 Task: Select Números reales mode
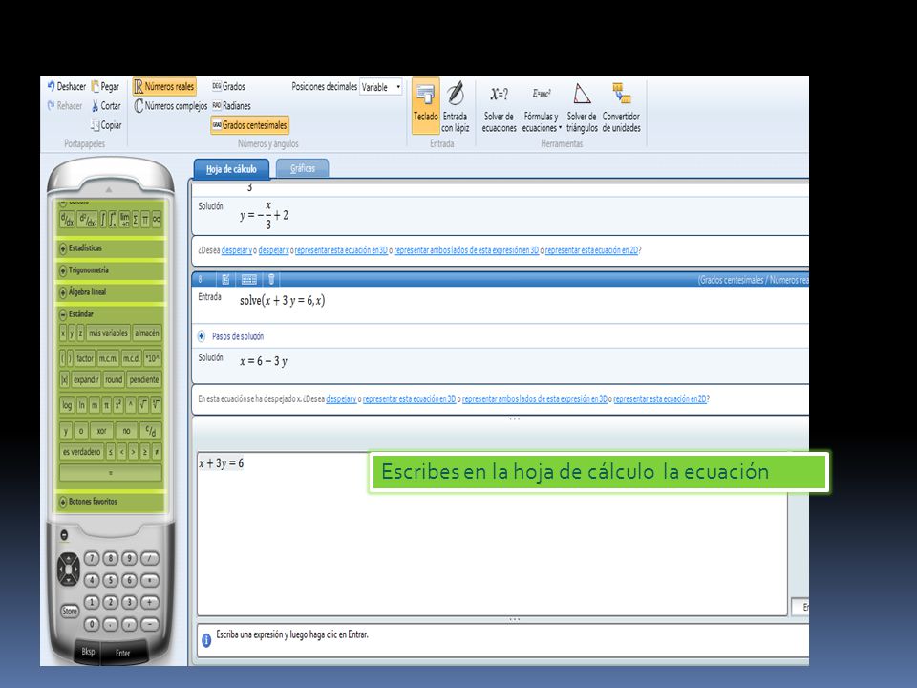tap(163, 87)
